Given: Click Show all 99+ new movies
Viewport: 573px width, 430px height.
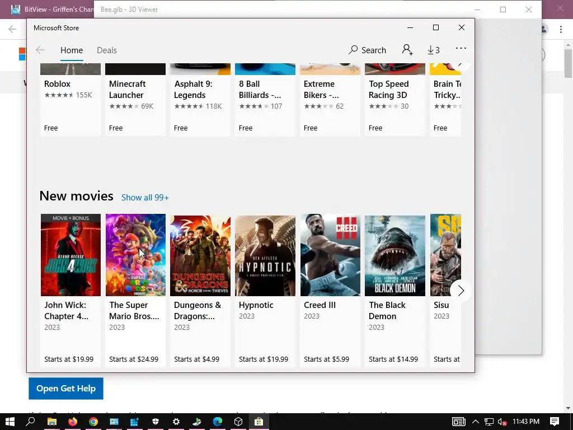Looking at the screenshot, I should [x=145, y=198].
